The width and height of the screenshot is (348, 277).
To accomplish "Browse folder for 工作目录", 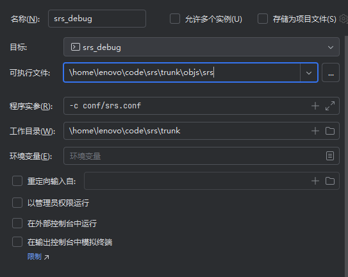I will (x=330, y=131).
